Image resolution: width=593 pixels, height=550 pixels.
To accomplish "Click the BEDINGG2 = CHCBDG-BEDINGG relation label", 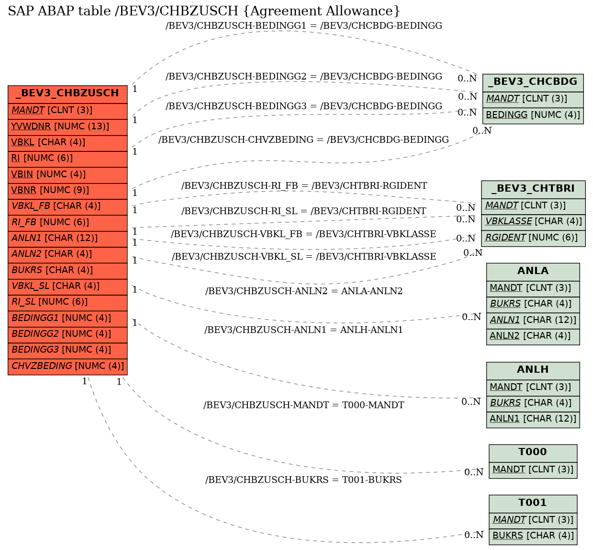I will click(x=304, y=77).
